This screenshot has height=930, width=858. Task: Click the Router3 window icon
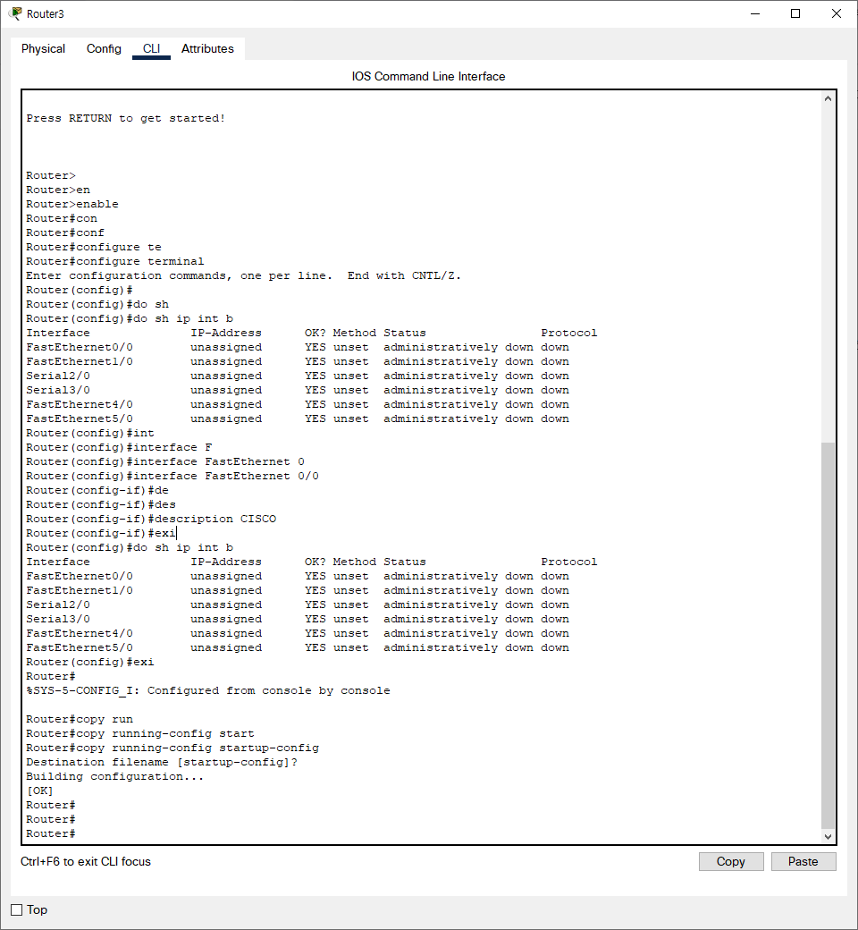[15, 13]
